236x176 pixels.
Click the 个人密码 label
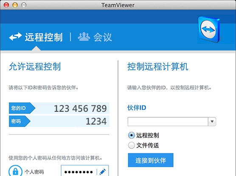pyautogui.click(x=34, y=172)
